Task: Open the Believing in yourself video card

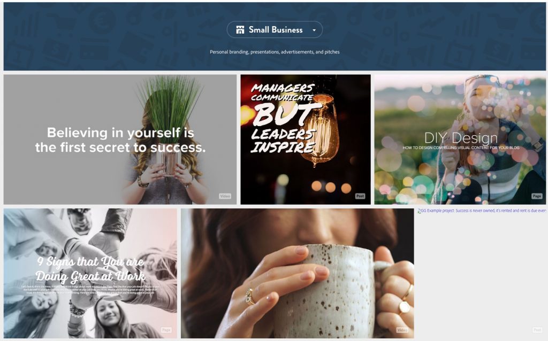Action: tap(120, 139)
